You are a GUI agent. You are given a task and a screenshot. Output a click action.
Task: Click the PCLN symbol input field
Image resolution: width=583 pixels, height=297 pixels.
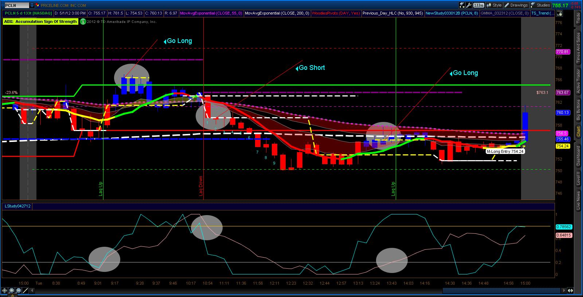[16, 5]
